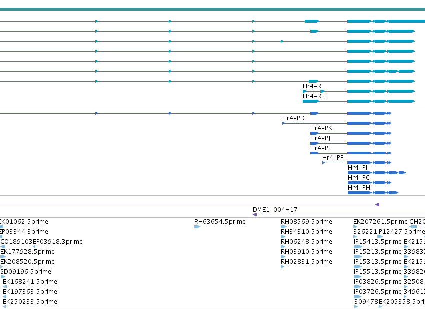
Task: Select the Hr4-PH blue exon glyph
Action: (373, 193)
